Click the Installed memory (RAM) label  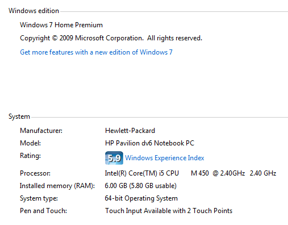[57, 186]
